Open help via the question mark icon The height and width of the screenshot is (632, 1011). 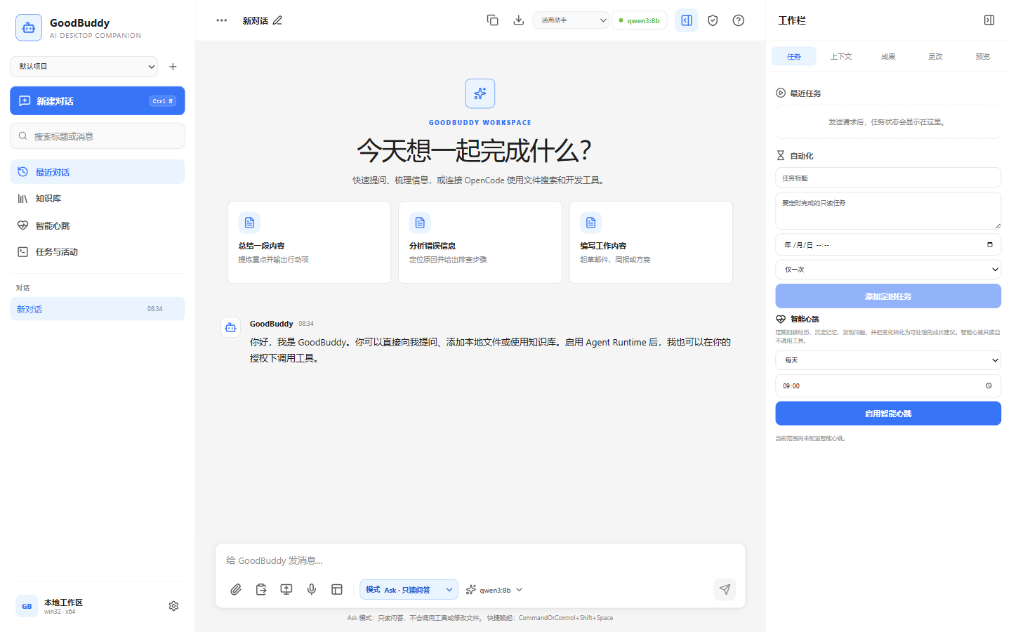(x=739, y=20)
